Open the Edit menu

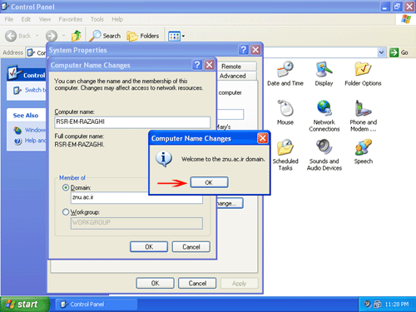pos(26,19)
